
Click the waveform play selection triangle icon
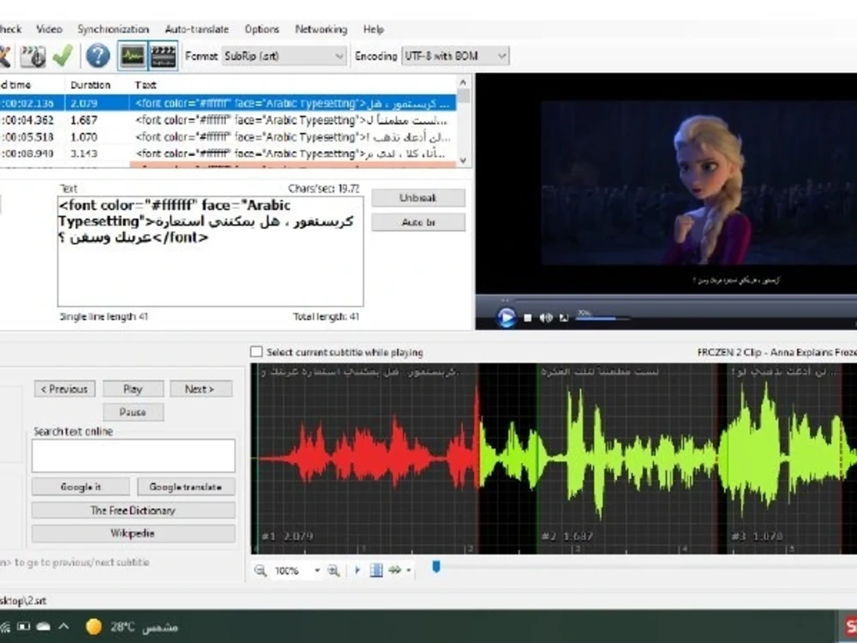357,570
